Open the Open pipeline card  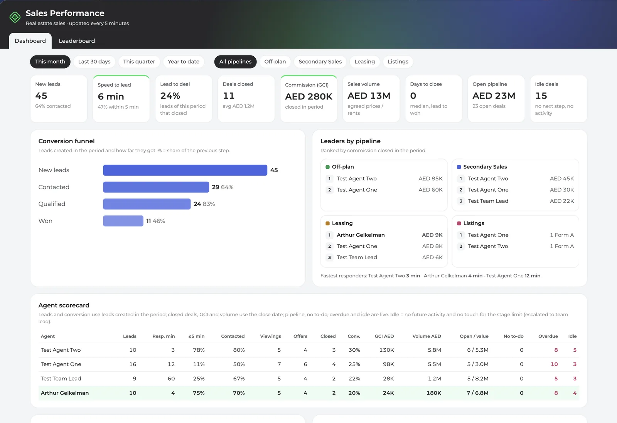tap(496, 99)
